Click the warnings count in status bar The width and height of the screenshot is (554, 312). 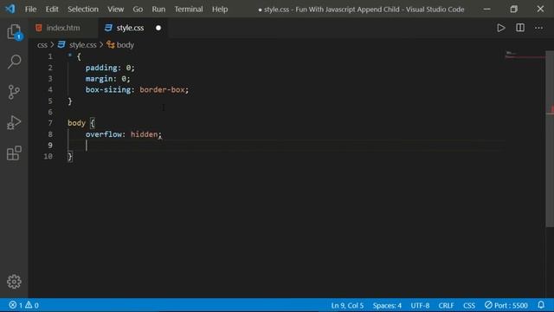[32, 305]
